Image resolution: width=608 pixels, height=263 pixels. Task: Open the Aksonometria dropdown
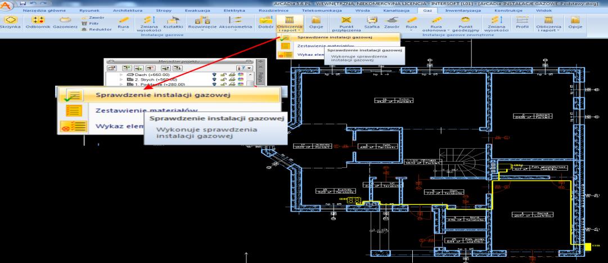[235, 22]
